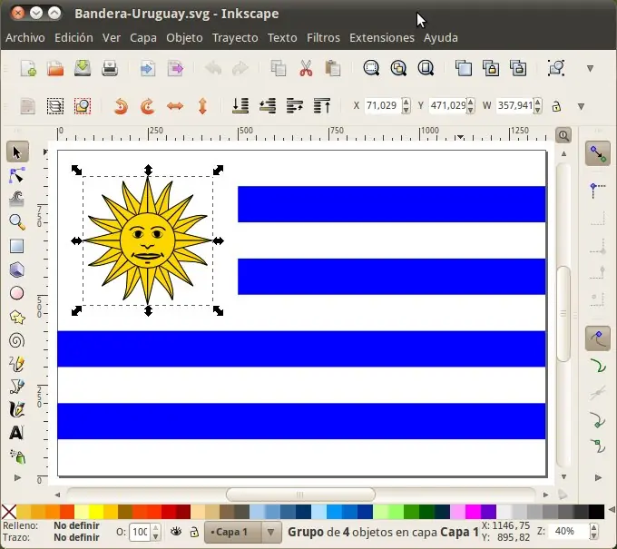
Task: Expand hidden tools in the toolbox
Action: pos(16,476)
